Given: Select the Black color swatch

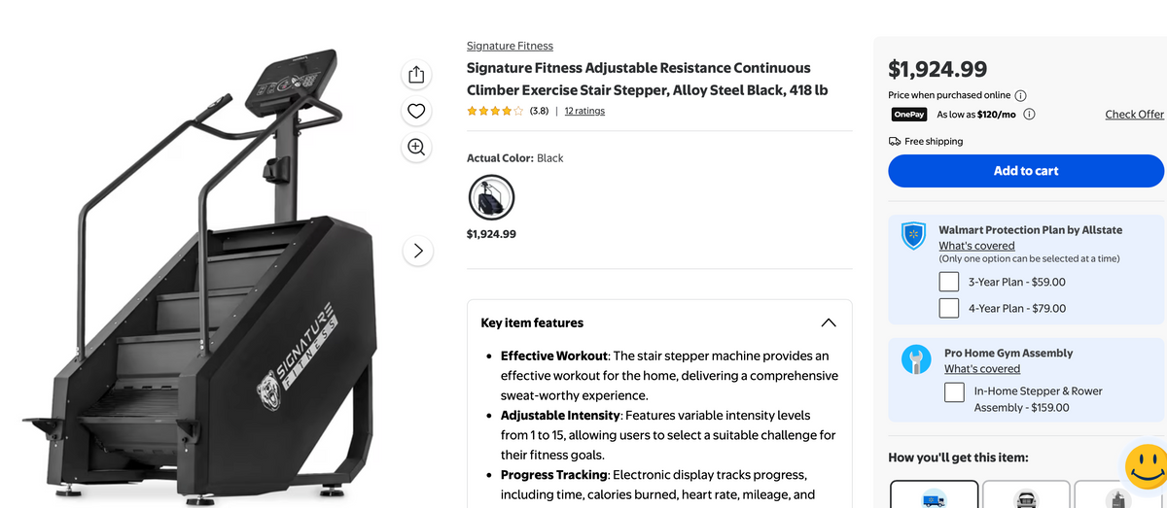Looking at the screenshot, I should tap(491, 198).
